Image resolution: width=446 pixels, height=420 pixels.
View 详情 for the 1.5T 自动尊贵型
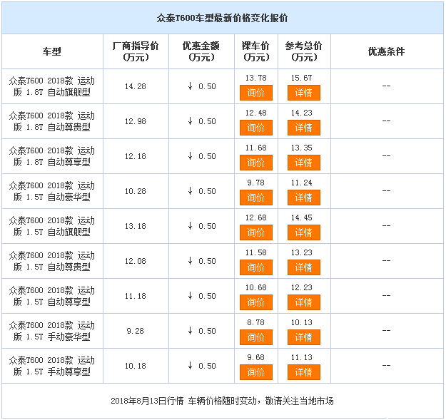coord(304,267)
